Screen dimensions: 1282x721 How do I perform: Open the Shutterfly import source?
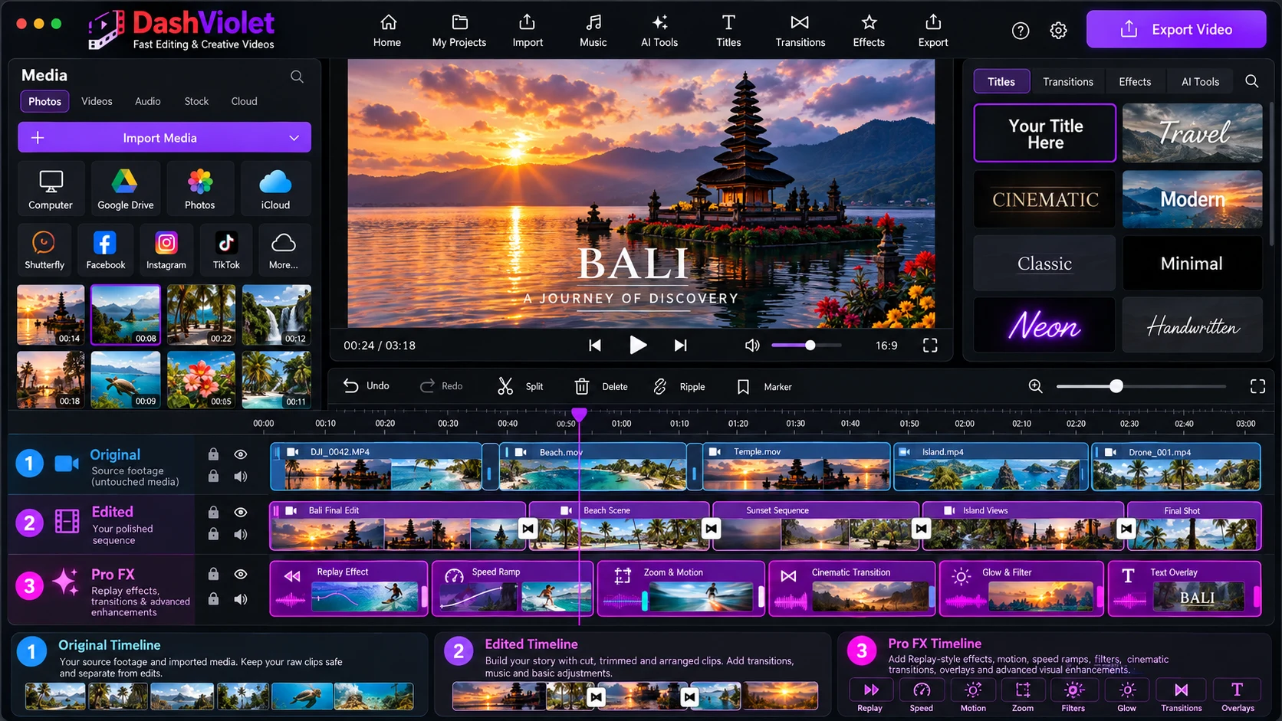44,250
